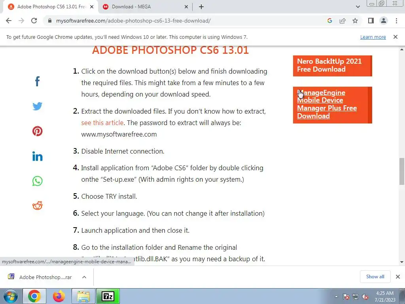This screenshot has width=405, height=304.
Task: Click 'Launch application and then close it.'
Action: [x=135, y=230]
